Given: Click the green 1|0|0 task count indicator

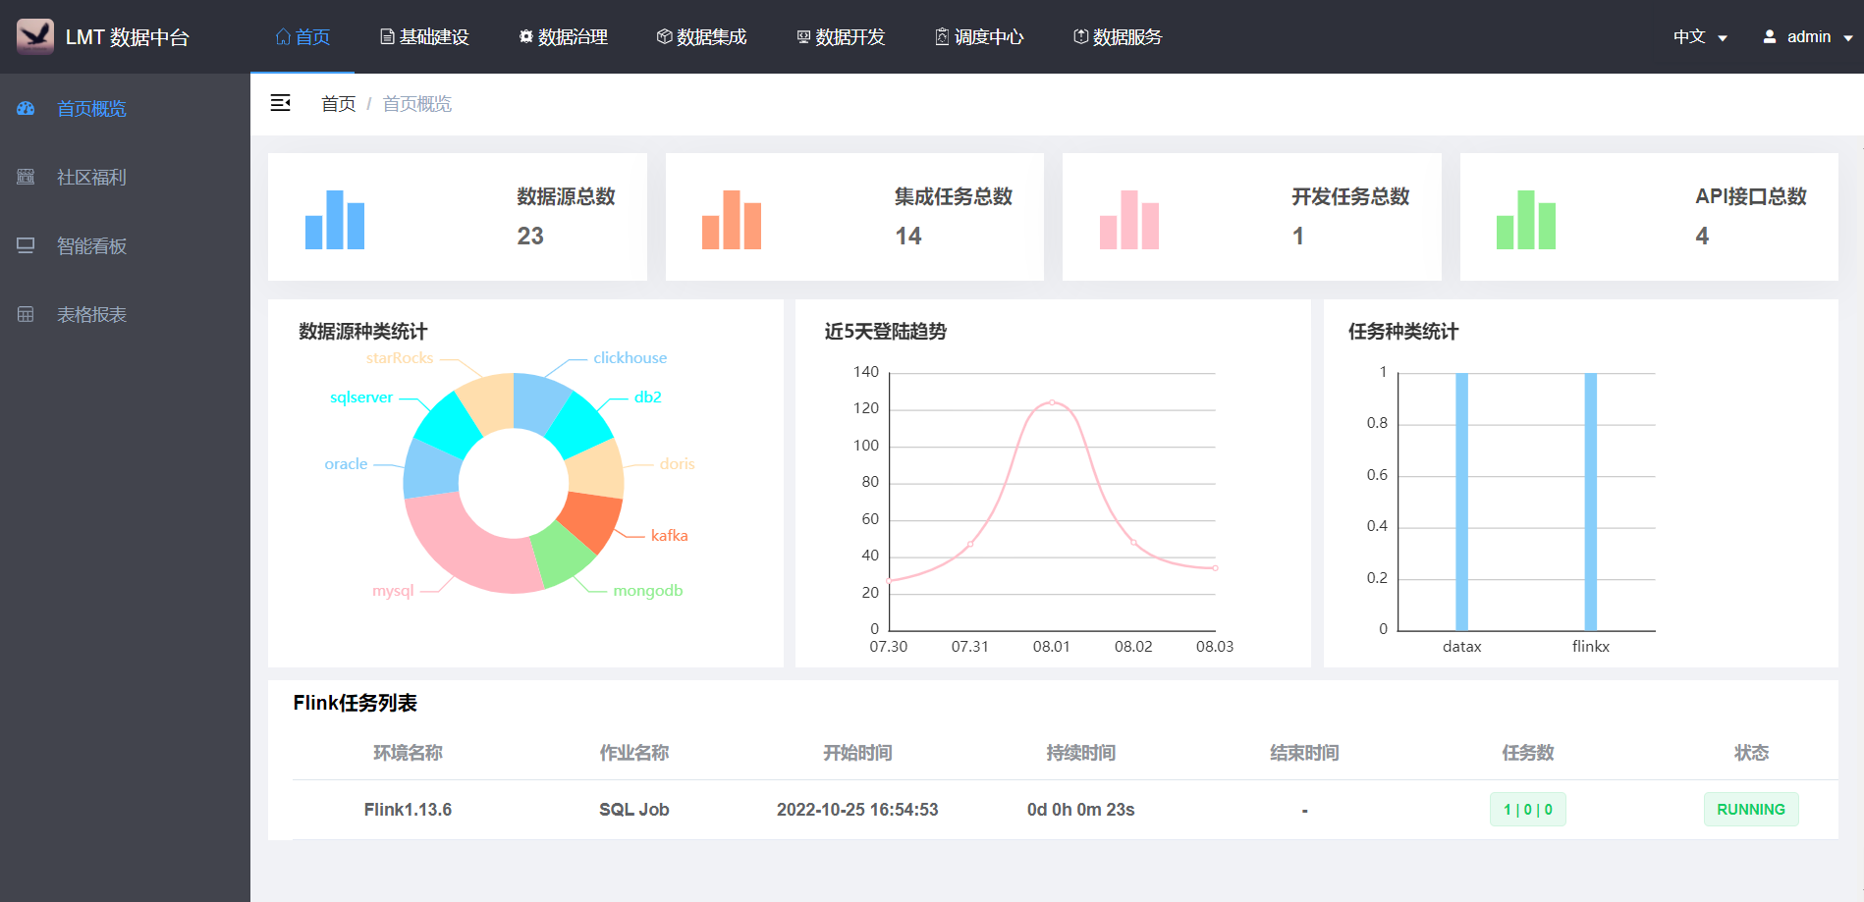Looking at the screenshot, I should click(x=1527, y=810).
